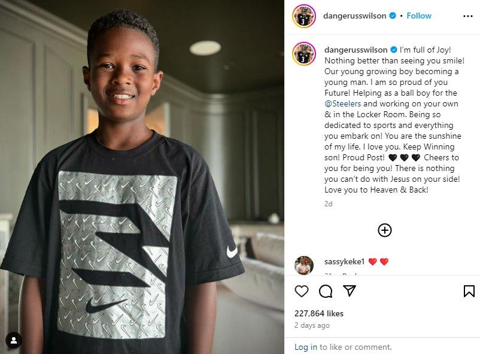
Task: Save post using bookmark icon
Action: pyautogui.click(x=469, y=291)
